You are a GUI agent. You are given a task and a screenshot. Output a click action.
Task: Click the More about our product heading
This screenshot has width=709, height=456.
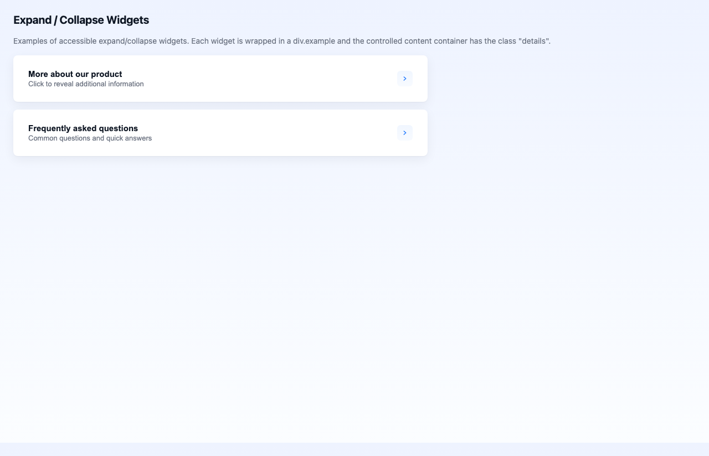pyautogui.click(x=75, y=74)
